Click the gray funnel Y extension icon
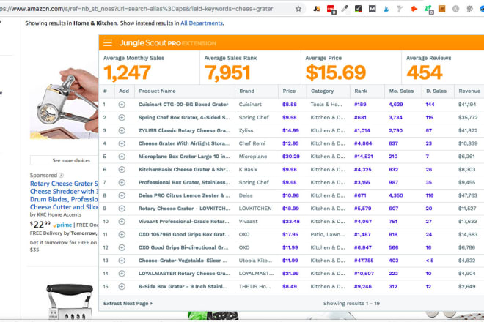 (x=400, y=9)
